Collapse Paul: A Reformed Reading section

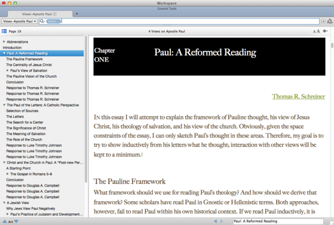tap(4, 53)
